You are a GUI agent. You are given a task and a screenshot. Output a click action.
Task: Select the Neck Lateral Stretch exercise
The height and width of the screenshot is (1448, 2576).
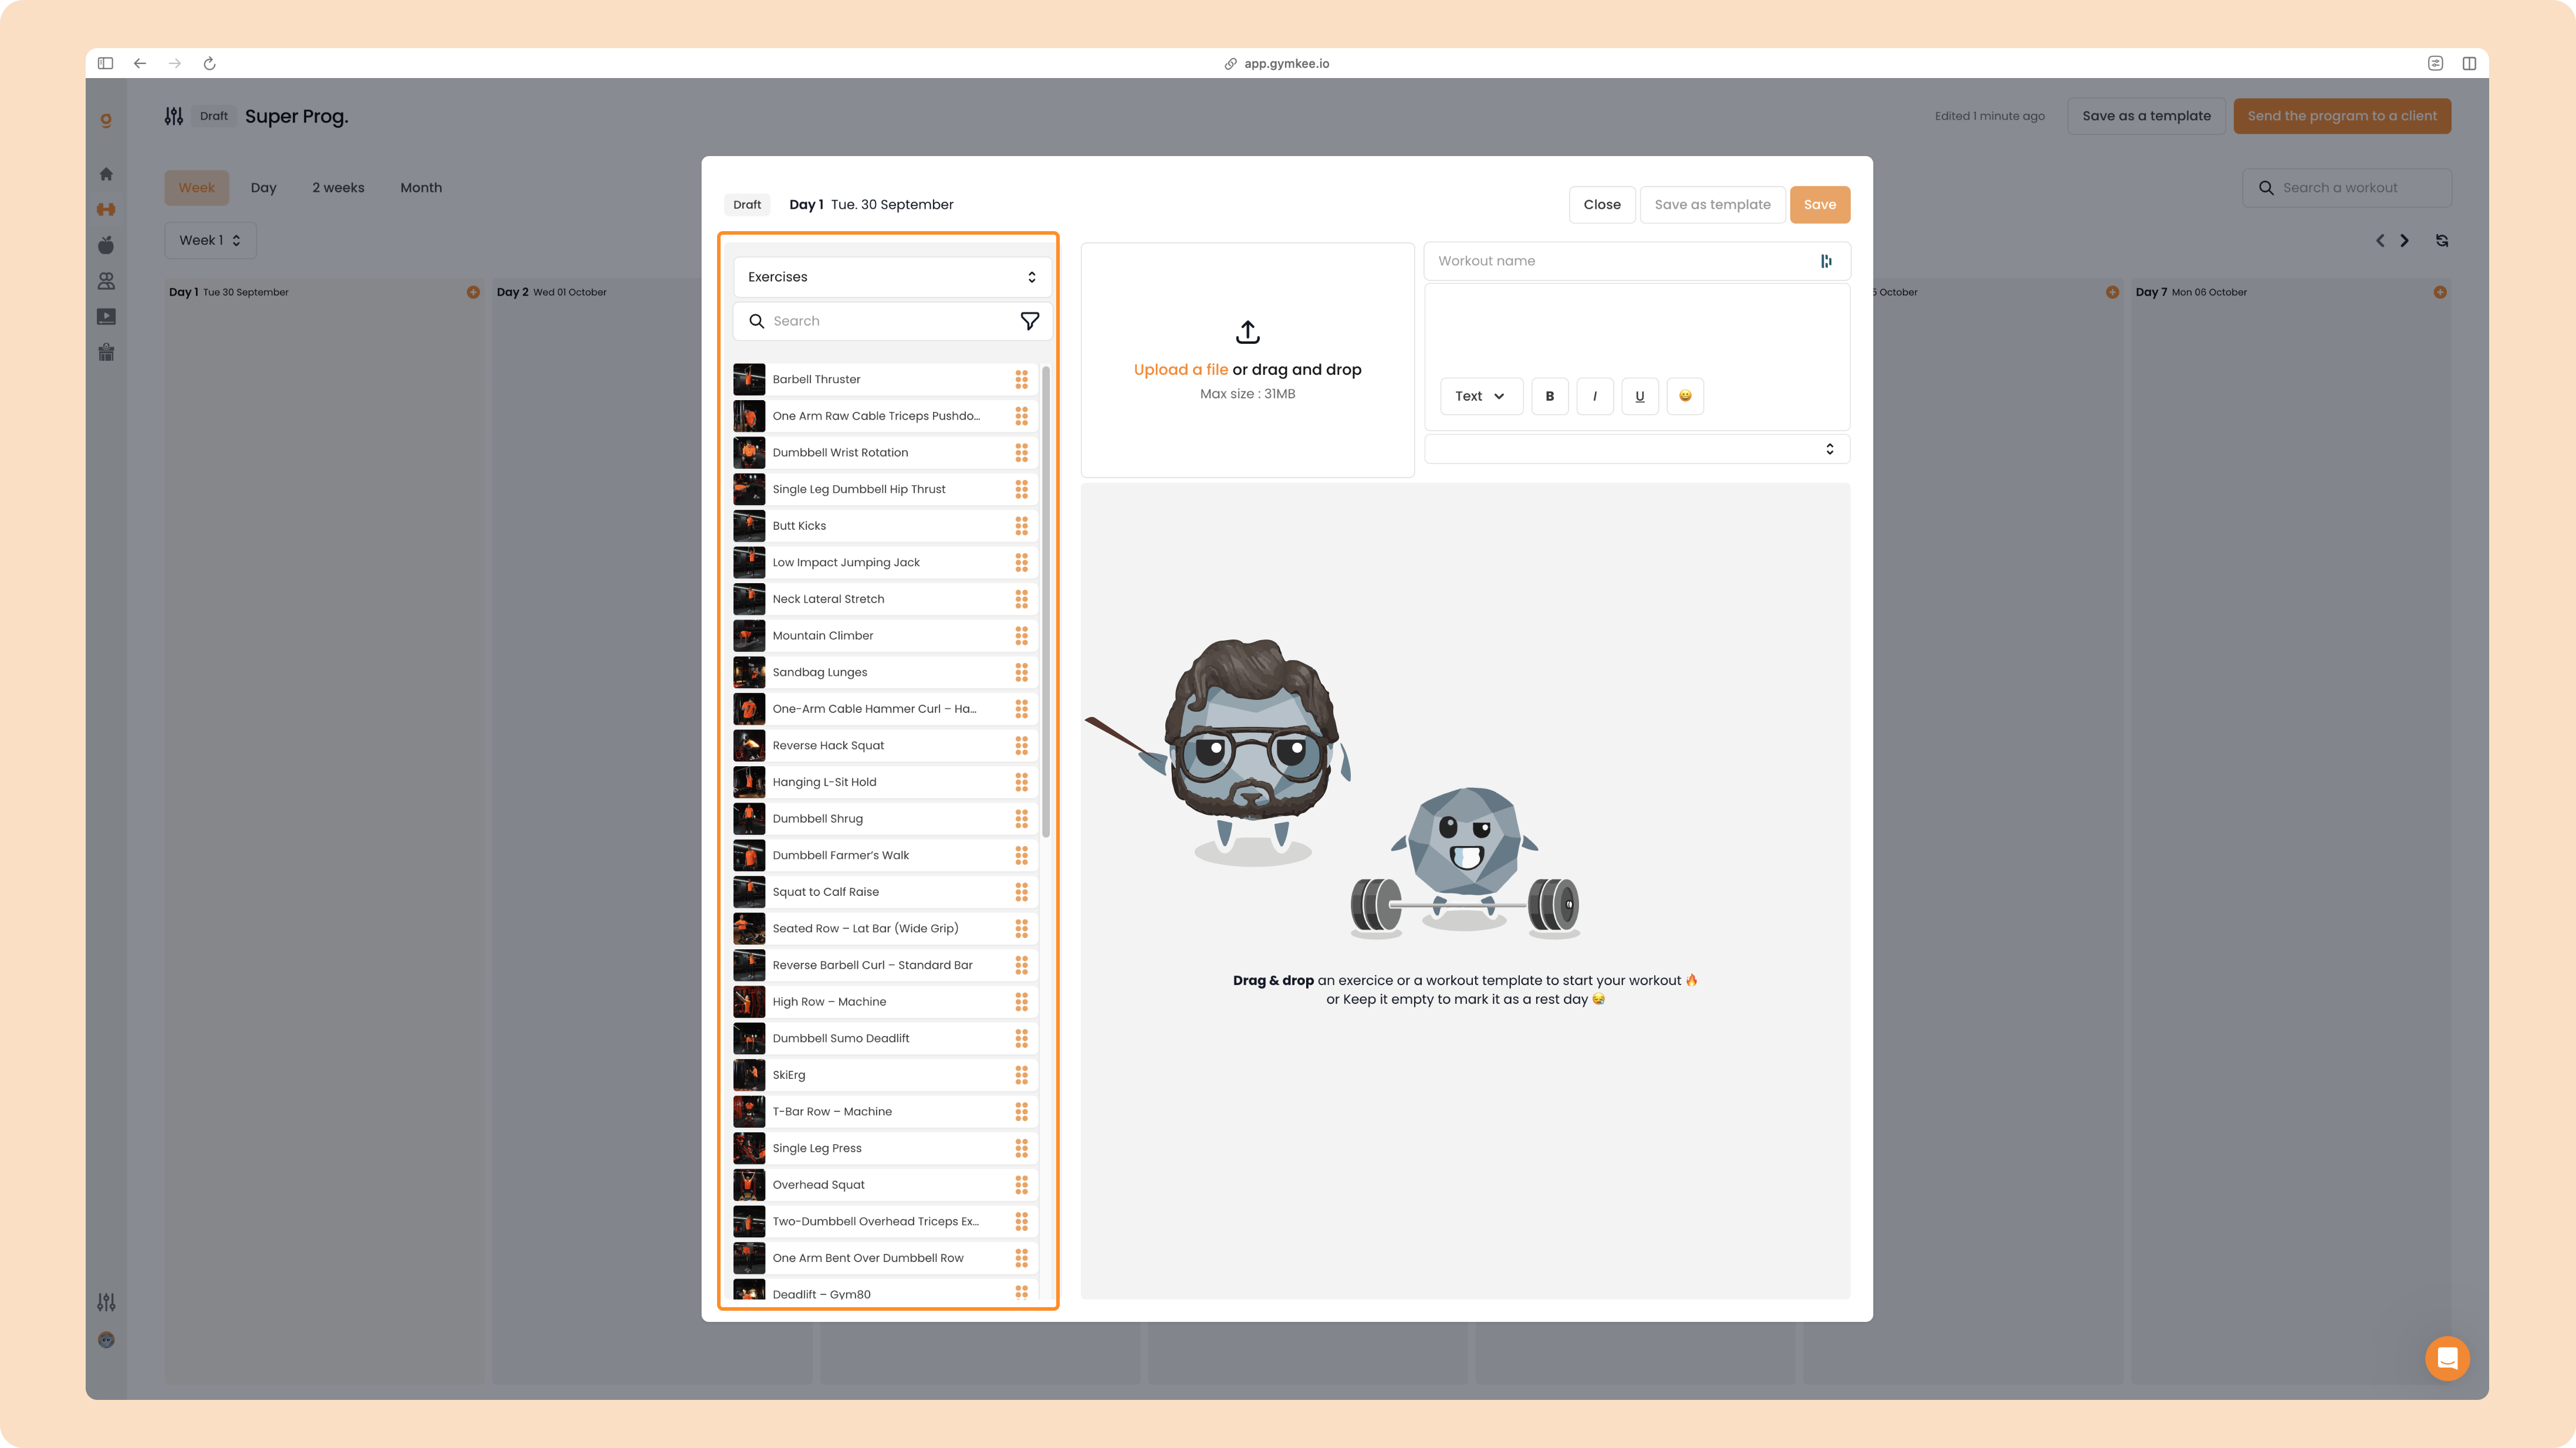pos(885,599)
